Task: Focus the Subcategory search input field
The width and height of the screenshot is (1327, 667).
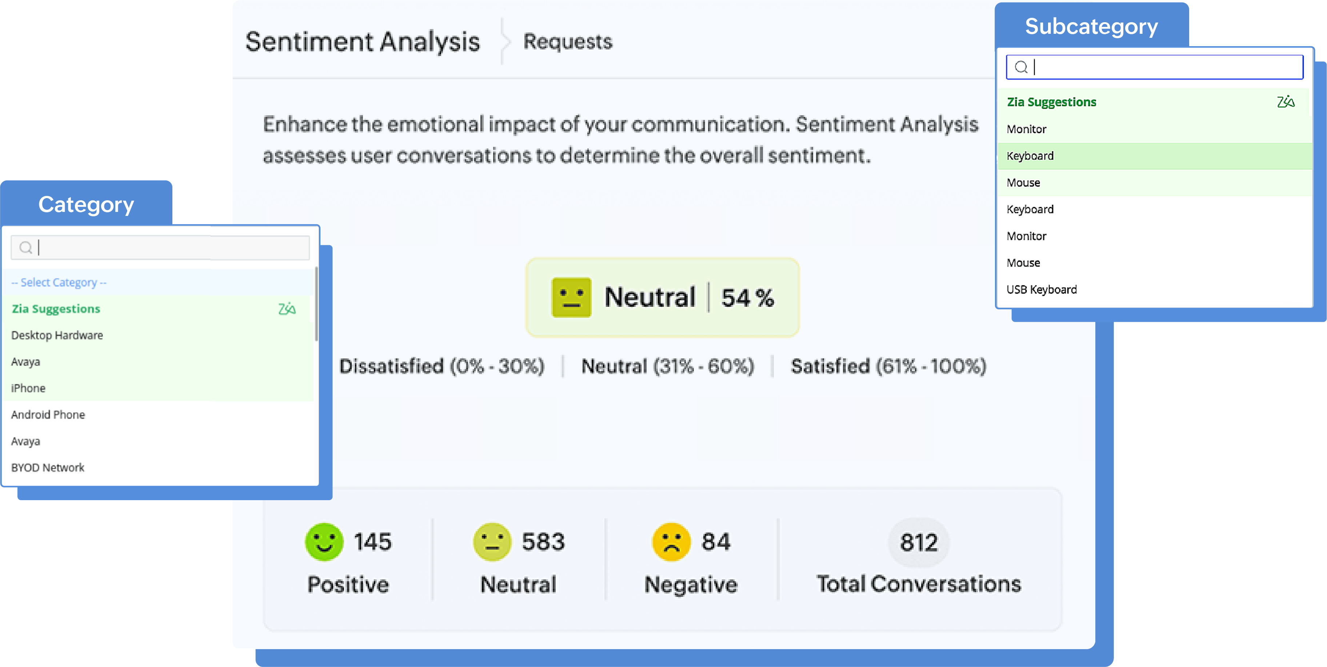Action: pos(1164,67)
